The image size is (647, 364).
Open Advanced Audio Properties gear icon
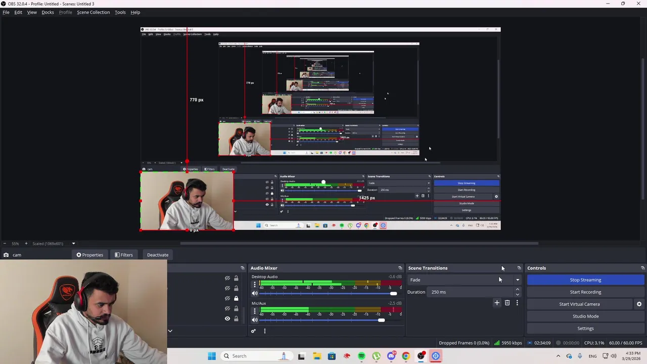253,331
